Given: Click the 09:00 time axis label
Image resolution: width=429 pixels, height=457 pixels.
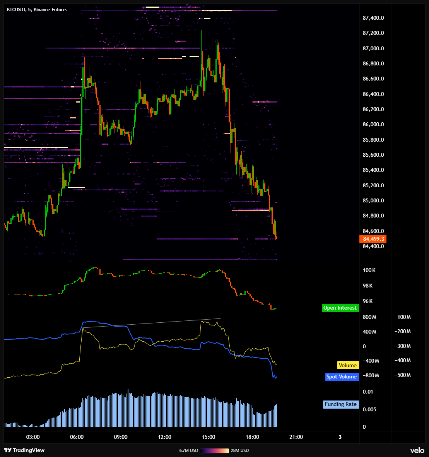Looking at the screenshot, I should click(121, 437).
